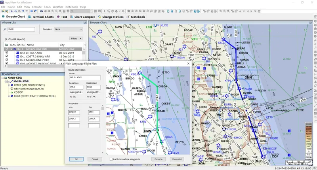Click the Redo arrow toolbar icon

(x=27, y=11)
